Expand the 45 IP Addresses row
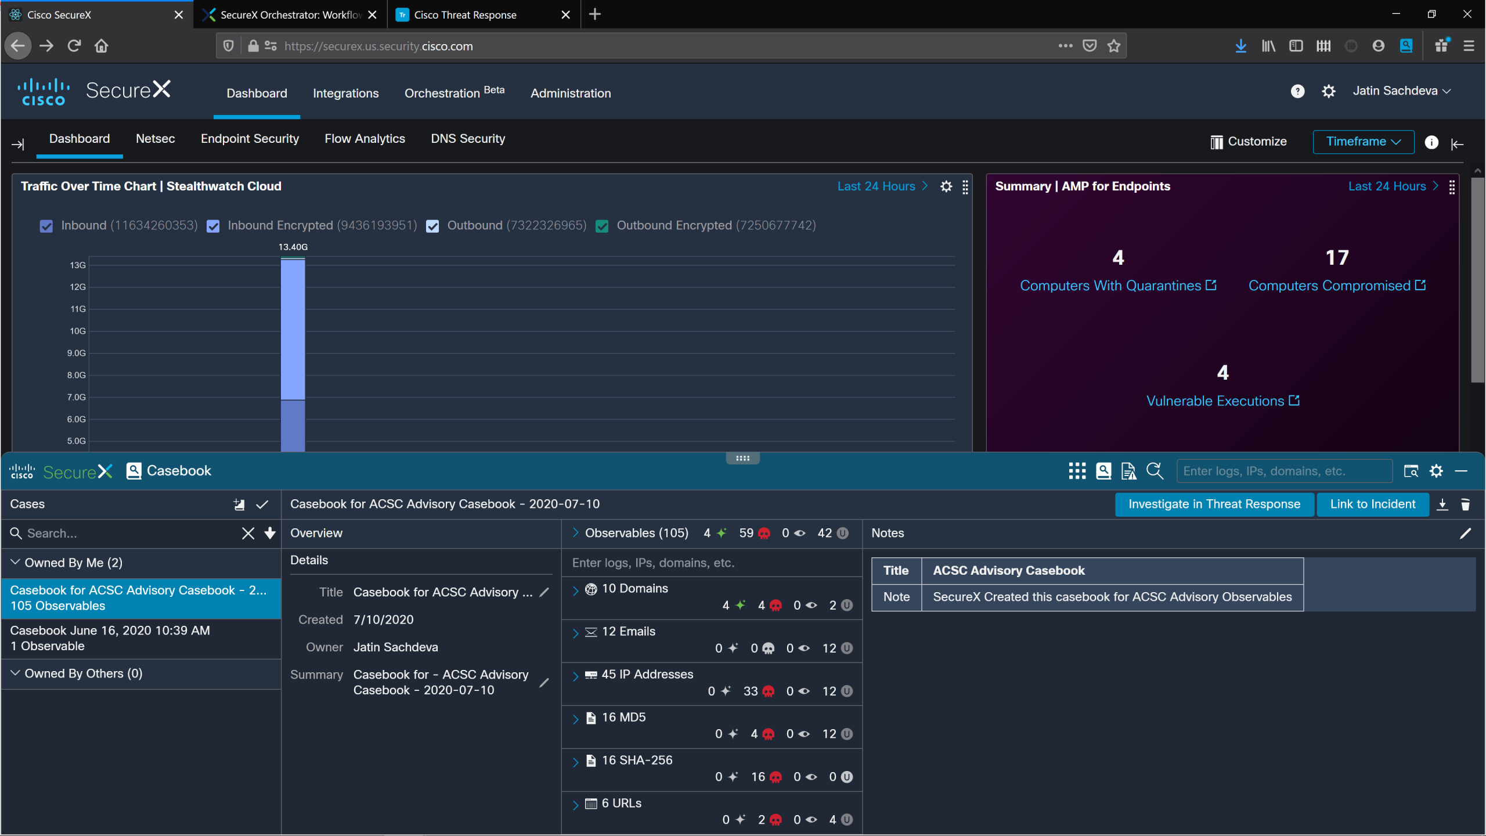This screenshot has height=836, width=1486. (575, 676)
